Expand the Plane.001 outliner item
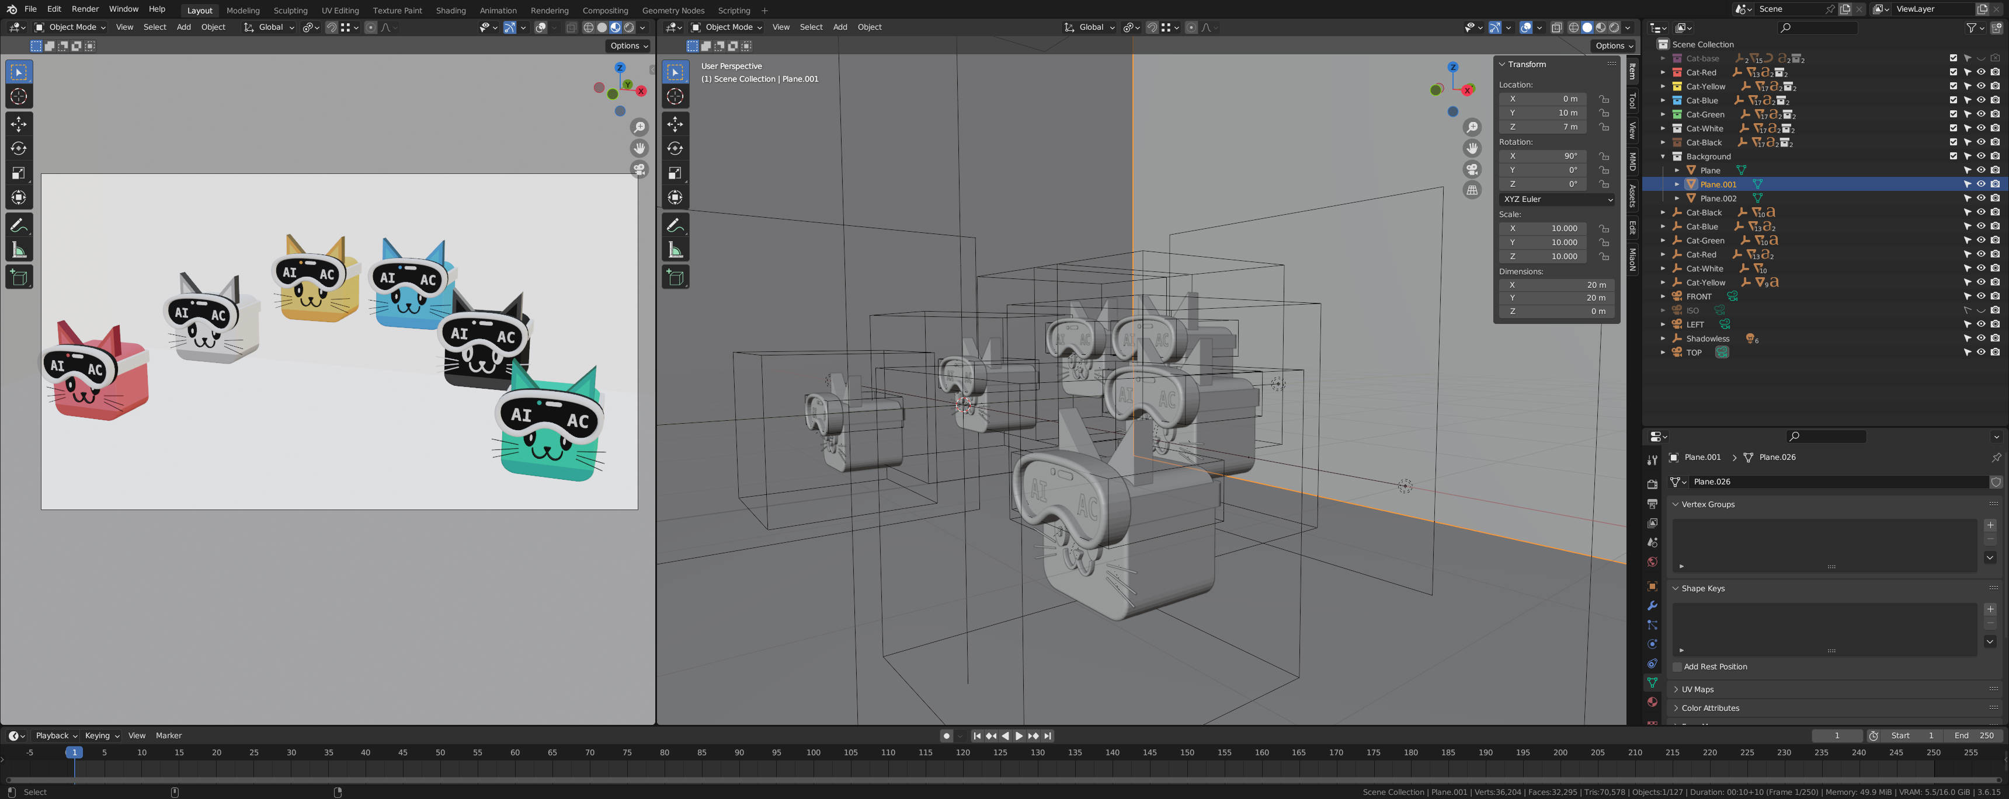 click(x=1677, y=184)
